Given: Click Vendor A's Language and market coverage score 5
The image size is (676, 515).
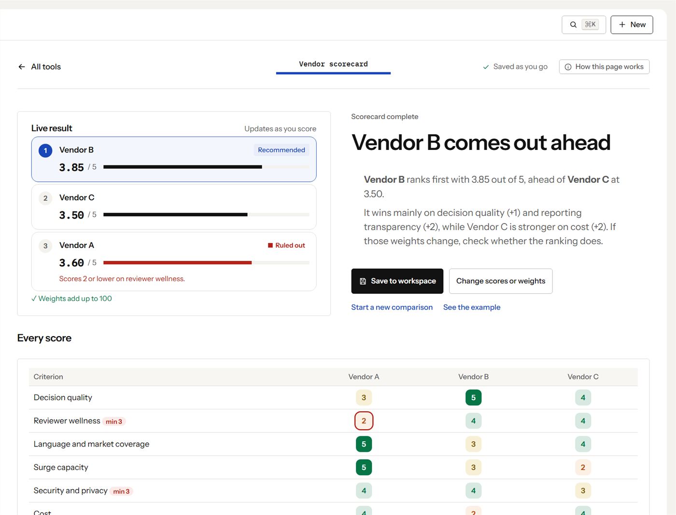Looking at the screenshot, I should [x=364, y=444].
